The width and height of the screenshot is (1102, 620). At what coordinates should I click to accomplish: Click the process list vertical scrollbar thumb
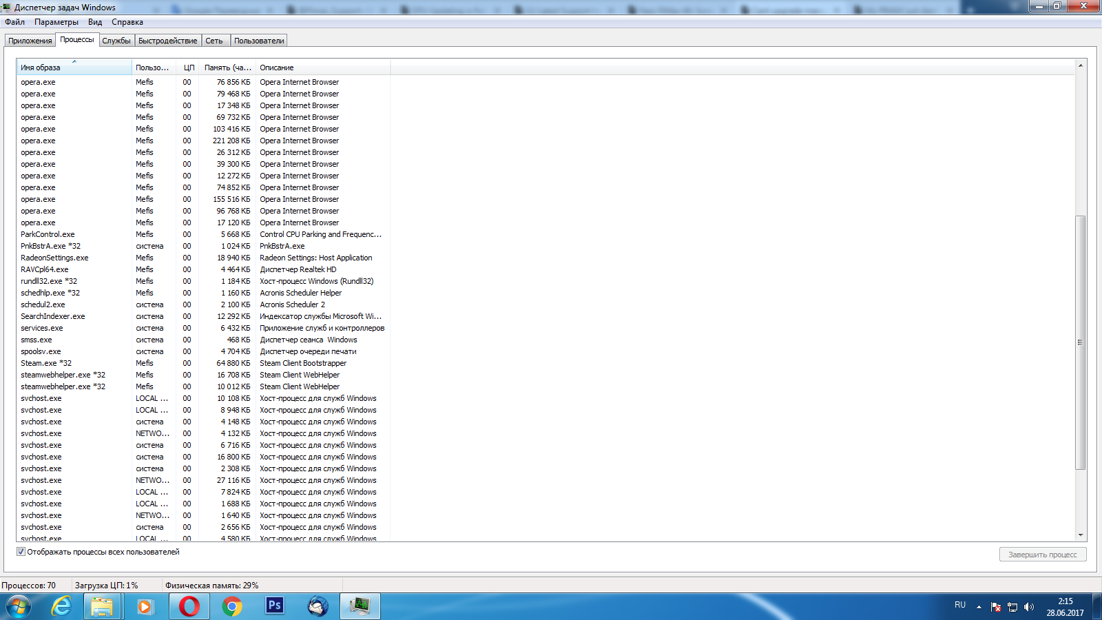point(1081,342)
